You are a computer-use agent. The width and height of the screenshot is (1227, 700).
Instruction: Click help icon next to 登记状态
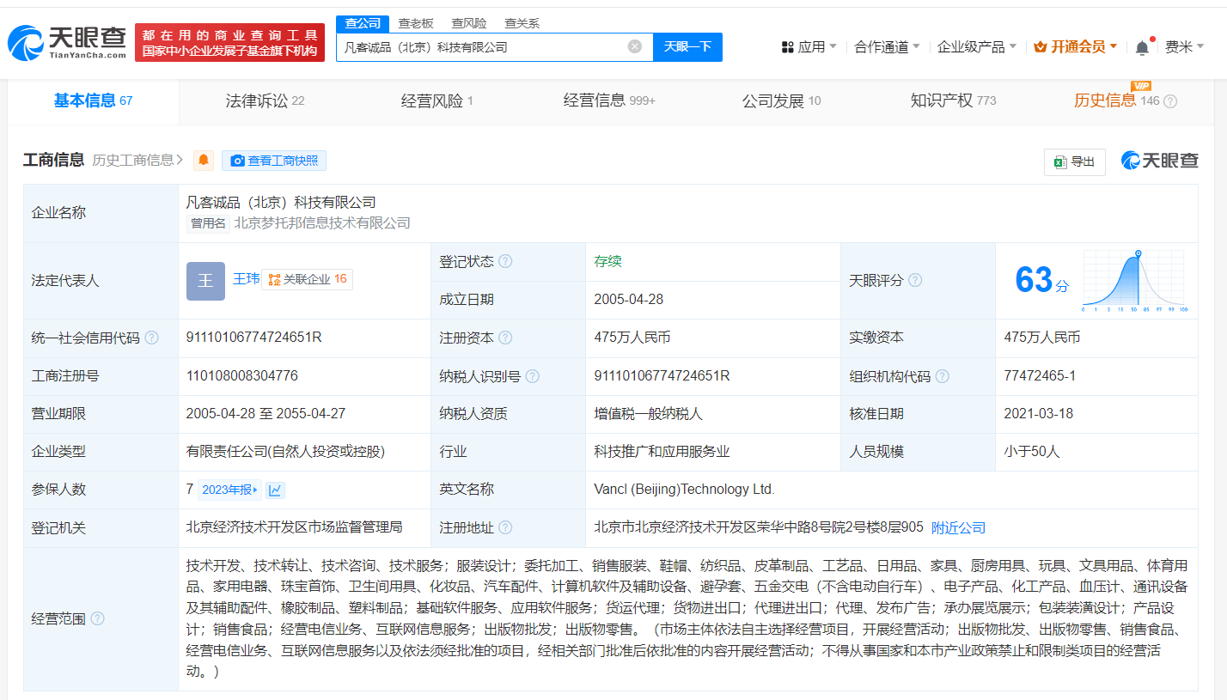(505, 261)
